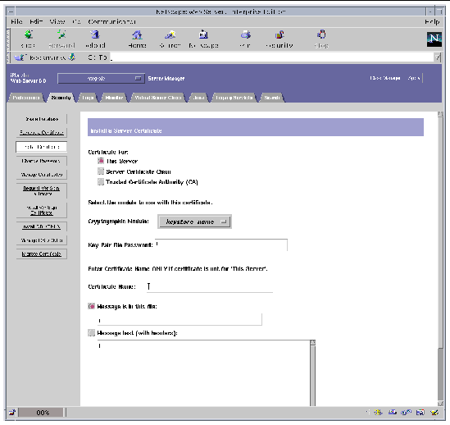Click the message file path input field

(x=180, y=319)
